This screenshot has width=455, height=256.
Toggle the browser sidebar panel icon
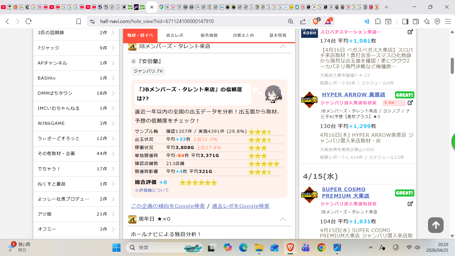[405, 21]
